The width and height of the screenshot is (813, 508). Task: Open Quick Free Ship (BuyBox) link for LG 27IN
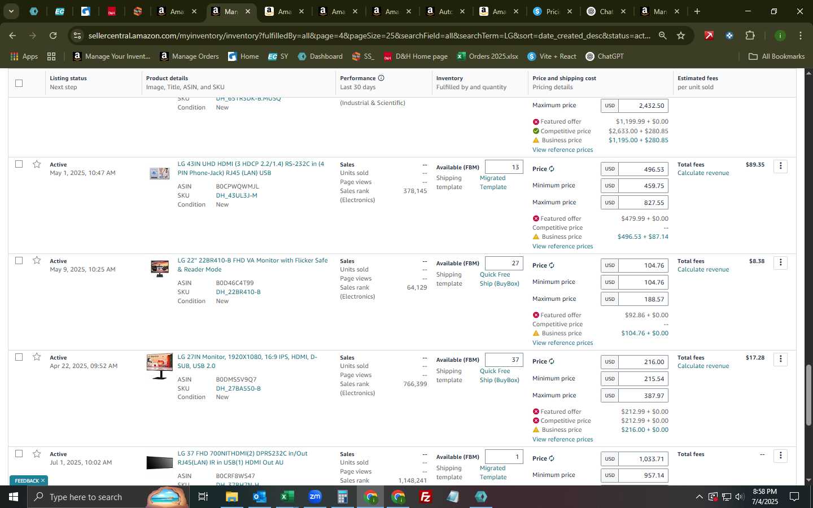point(499,375)
